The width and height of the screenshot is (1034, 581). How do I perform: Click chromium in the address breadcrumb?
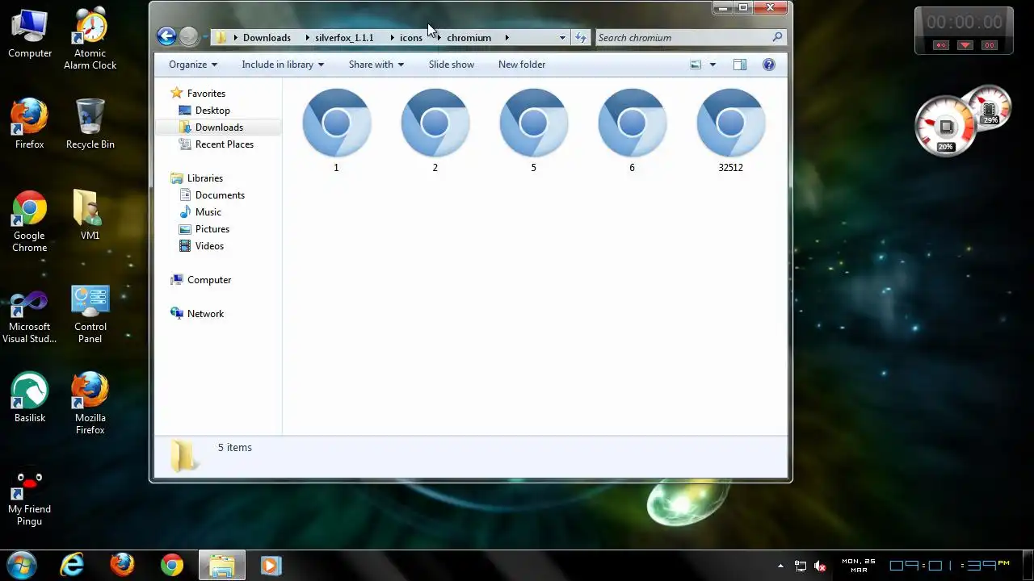[469, 38]
